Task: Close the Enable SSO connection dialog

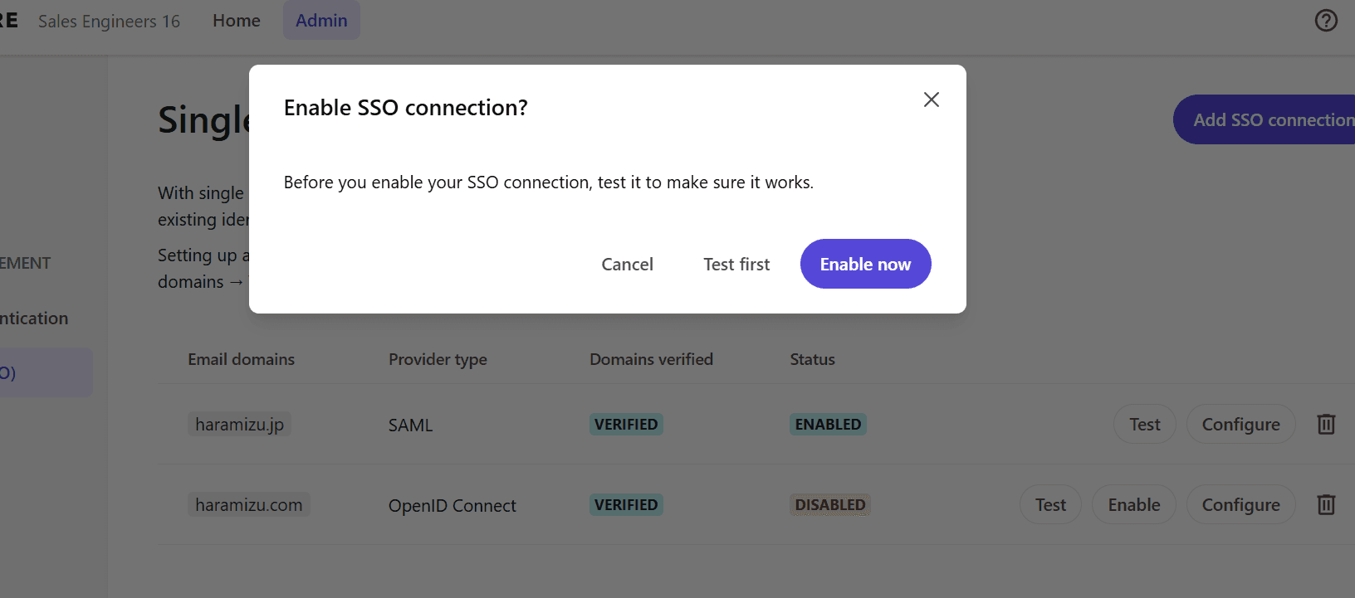Action: (931, 100)
